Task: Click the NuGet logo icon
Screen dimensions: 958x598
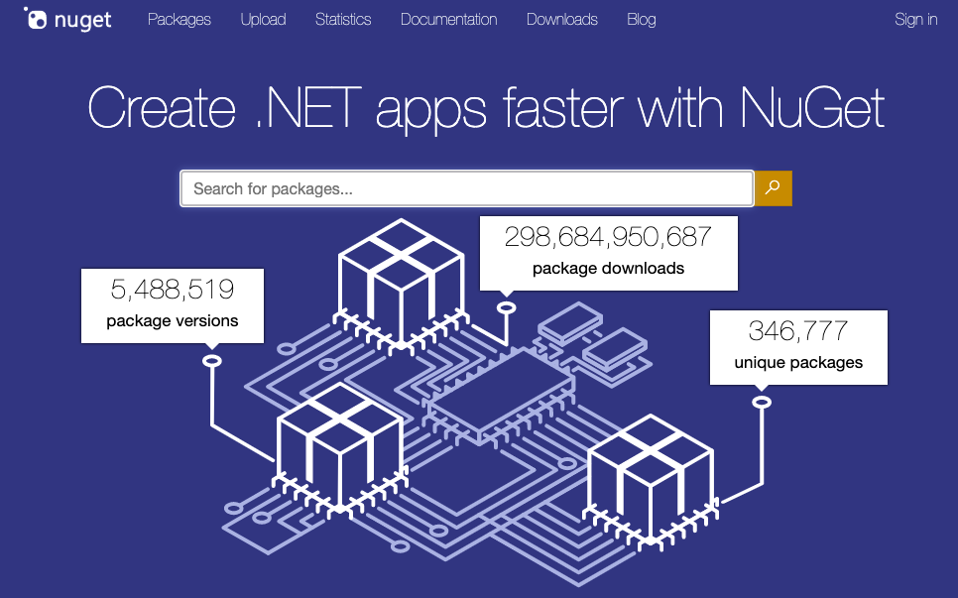Action: coord(38,18)
